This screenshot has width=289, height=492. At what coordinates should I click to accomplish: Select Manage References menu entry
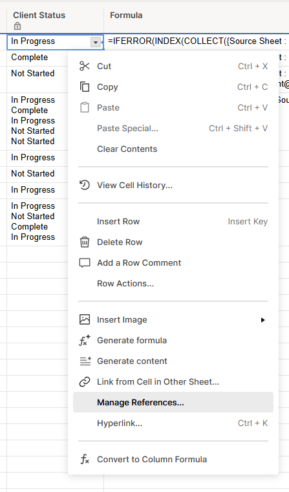[173, 402]
